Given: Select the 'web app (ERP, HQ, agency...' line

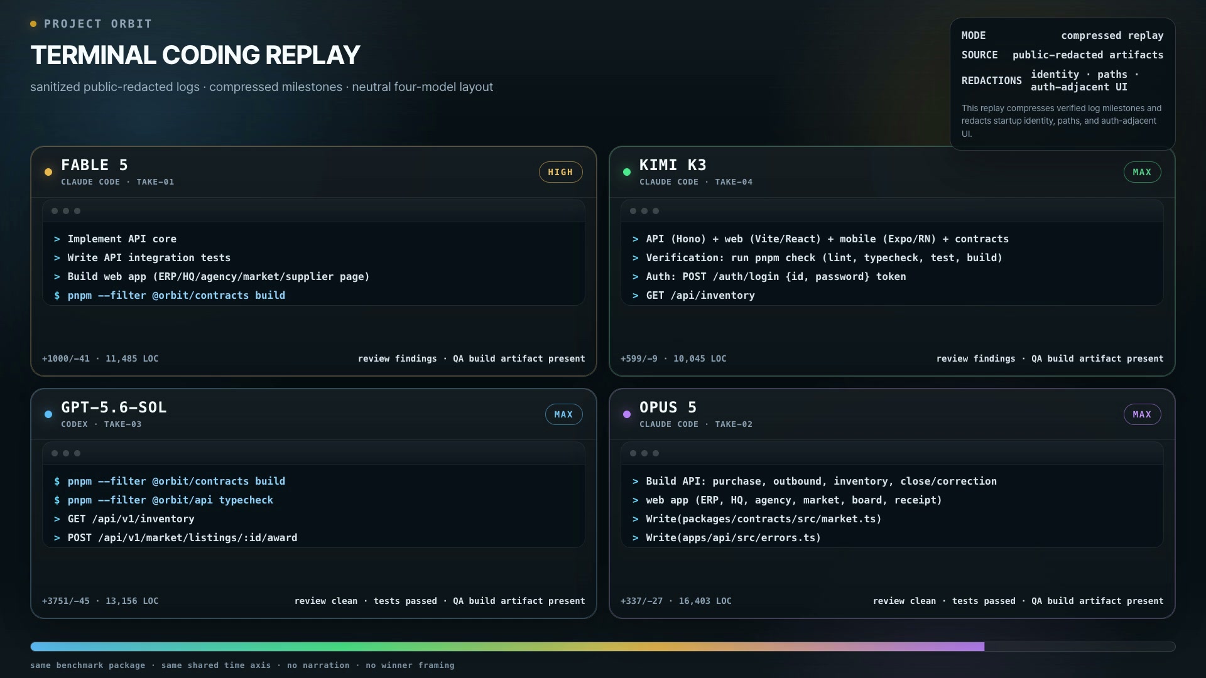Looking at the screenshot, I should pyautogui.click(x=787, y=500).
